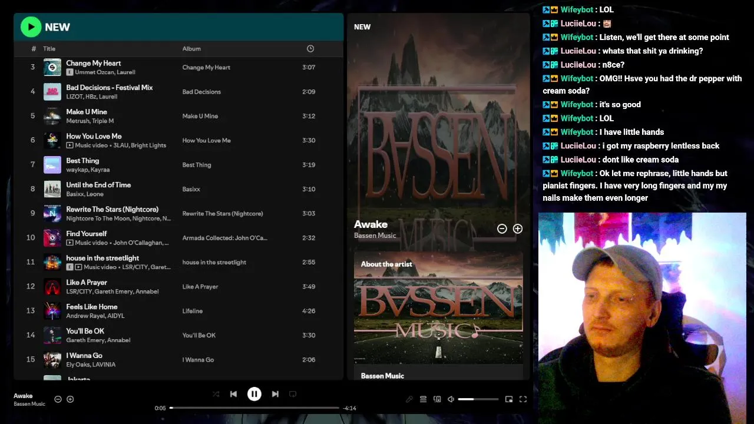The height and width of the screenshot is (424, 754).
Task: Open album Armada Collected: John O'Callaghan
Action: pyautogui.click(x=225, y=238)
